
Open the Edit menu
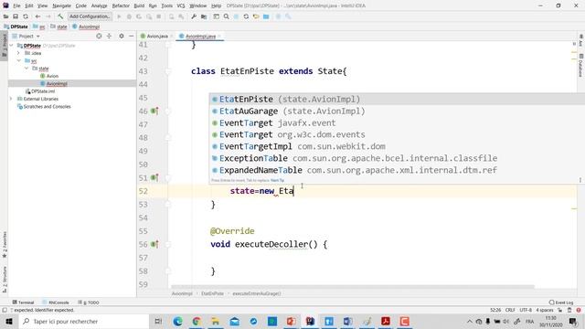(x=29, y=5)
